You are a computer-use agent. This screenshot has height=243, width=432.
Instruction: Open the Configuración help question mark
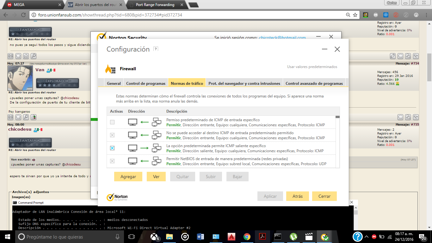click(156, 49)
